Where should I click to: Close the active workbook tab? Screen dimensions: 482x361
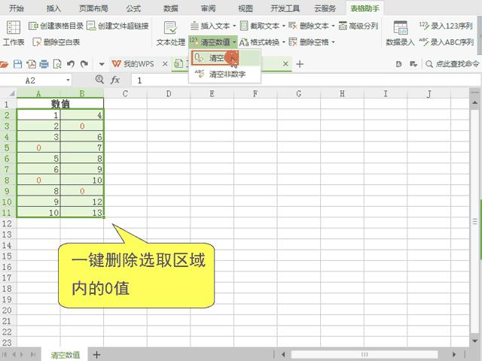coord(285,64)
